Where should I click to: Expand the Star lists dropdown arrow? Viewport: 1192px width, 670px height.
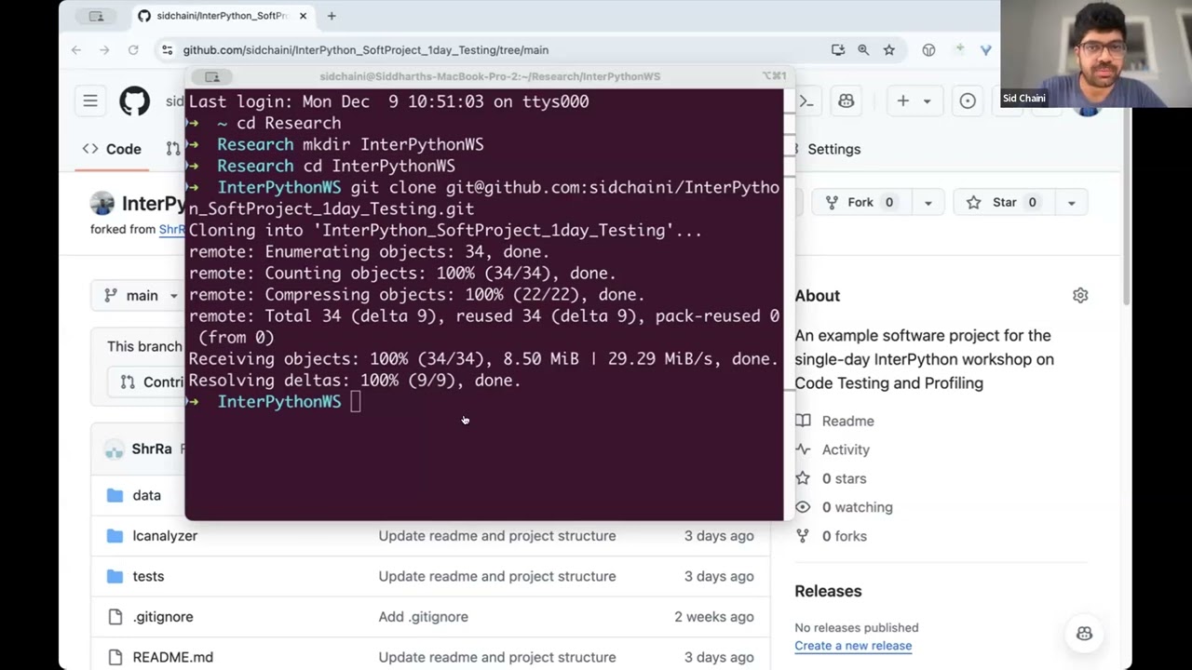tap(1071, 202)
